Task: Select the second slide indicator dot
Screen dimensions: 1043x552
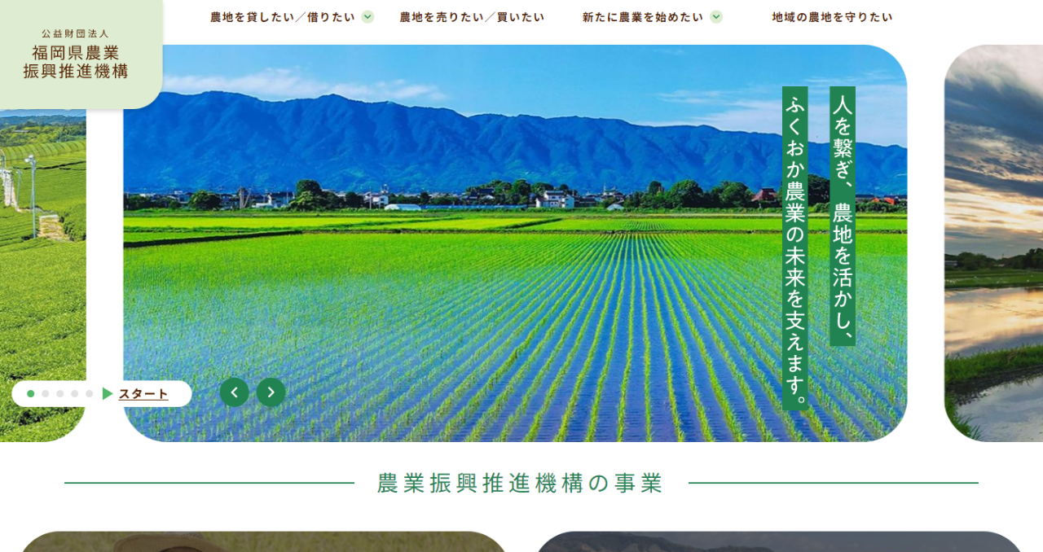Action: pos(46,394)
